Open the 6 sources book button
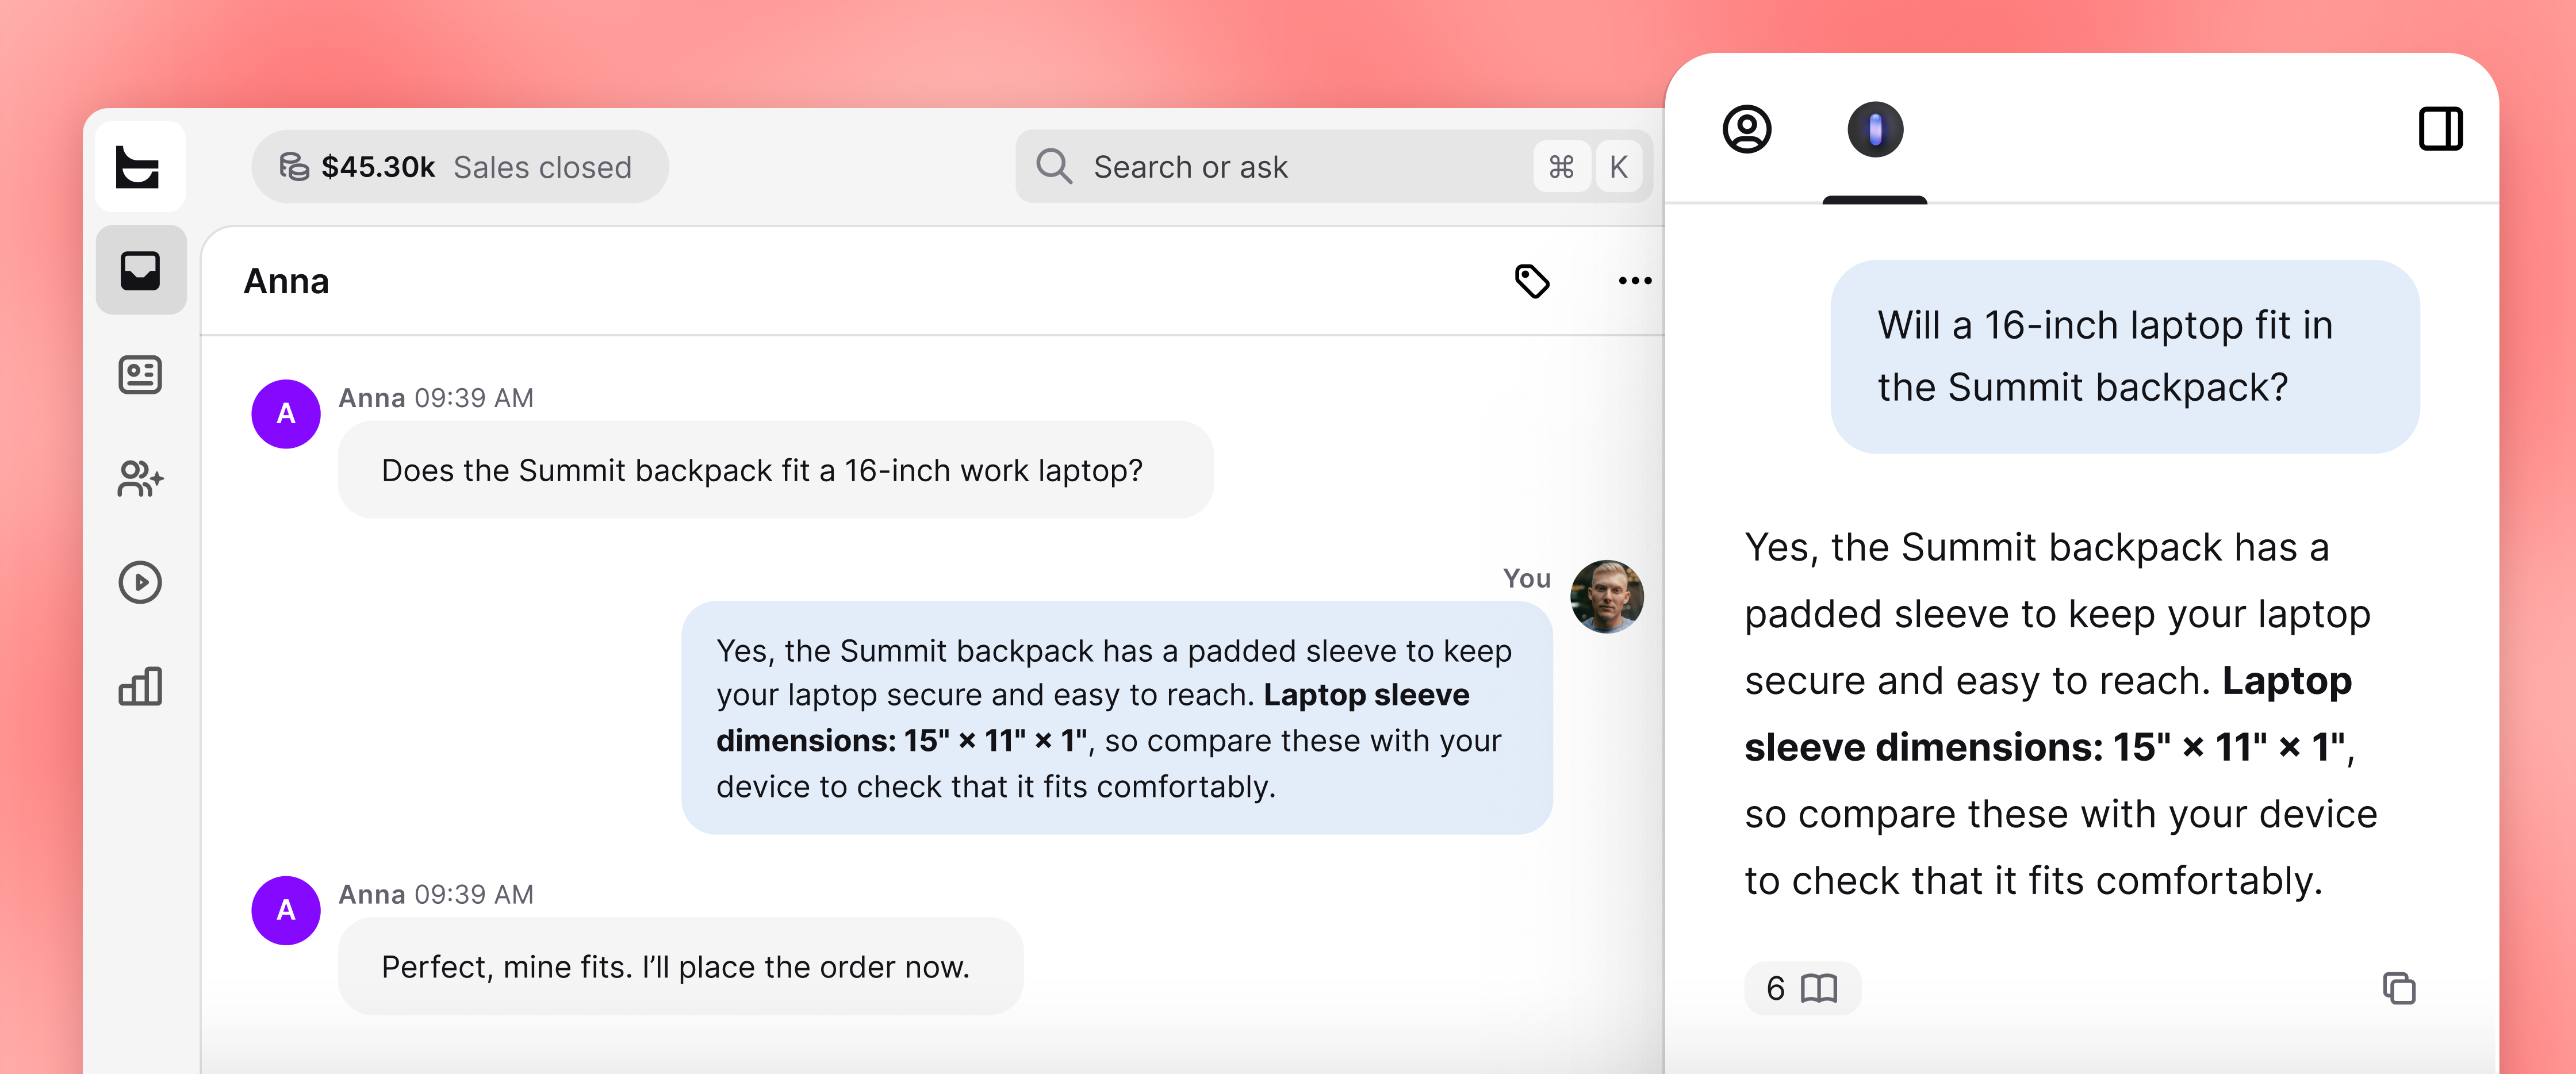2576x1074 pixels. pos(1803,988)
